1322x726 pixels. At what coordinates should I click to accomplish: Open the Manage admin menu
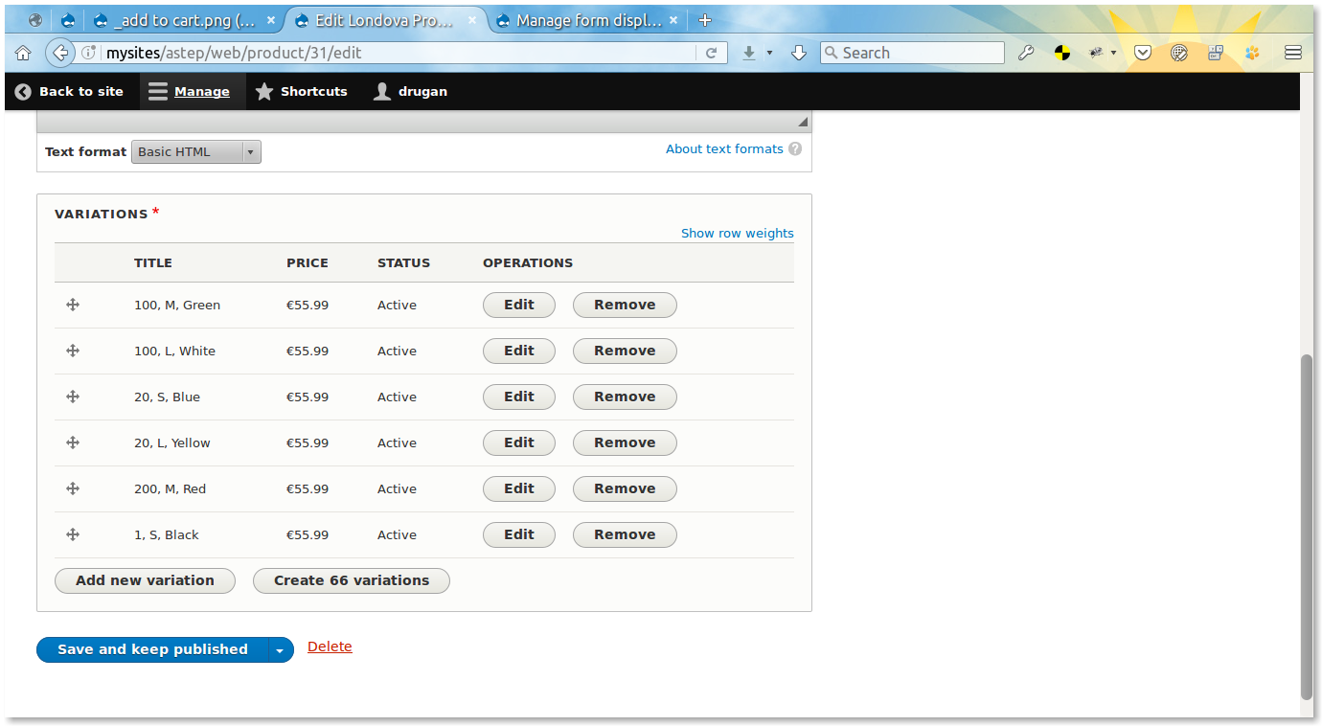click(x=190, y=92)
